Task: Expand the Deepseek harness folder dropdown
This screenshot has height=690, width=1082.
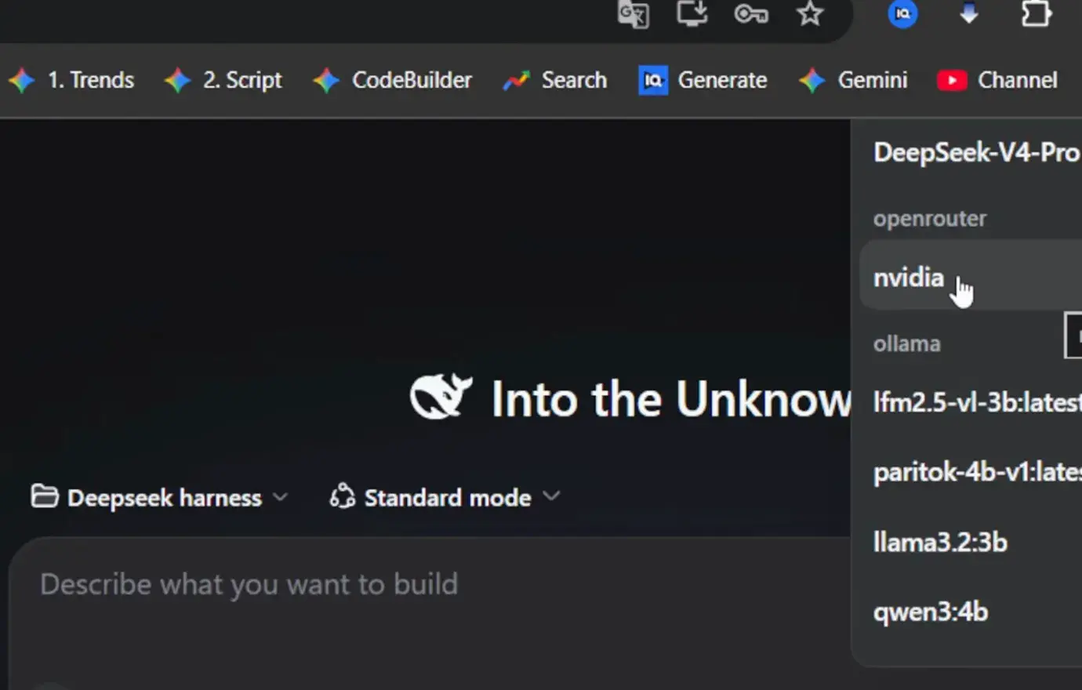Action: point(160,497)
